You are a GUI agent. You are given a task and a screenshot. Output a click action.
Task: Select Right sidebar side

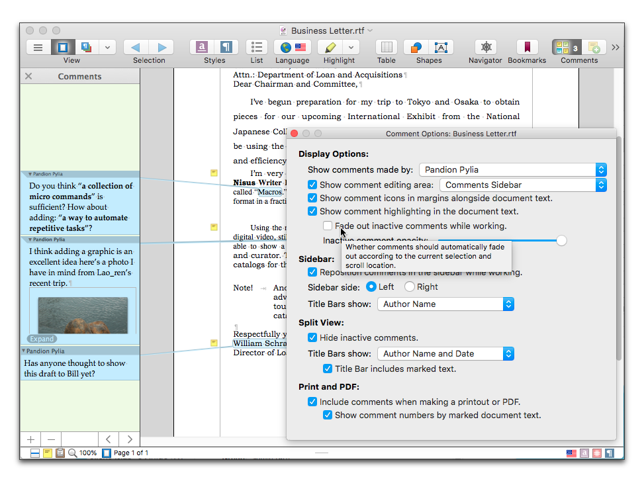pos(410,286)
